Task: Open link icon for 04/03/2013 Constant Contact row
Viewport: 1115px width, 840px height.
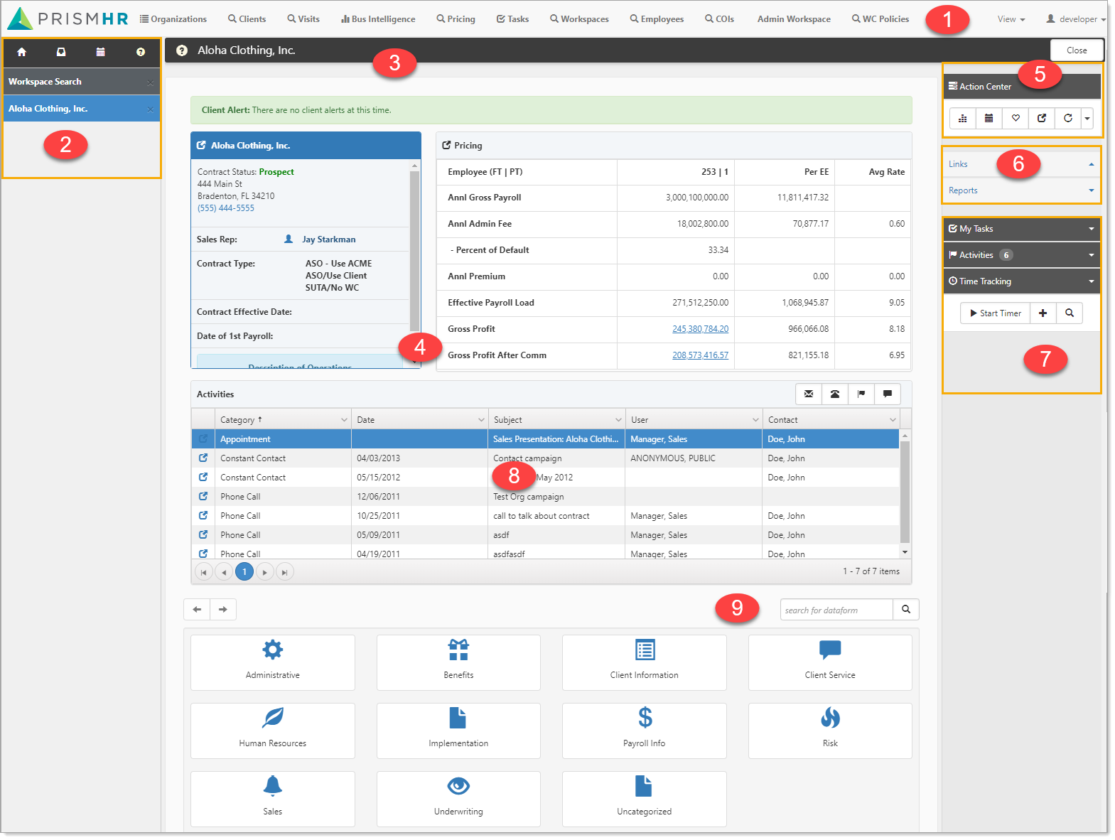Action: click(x=203, y=458)
